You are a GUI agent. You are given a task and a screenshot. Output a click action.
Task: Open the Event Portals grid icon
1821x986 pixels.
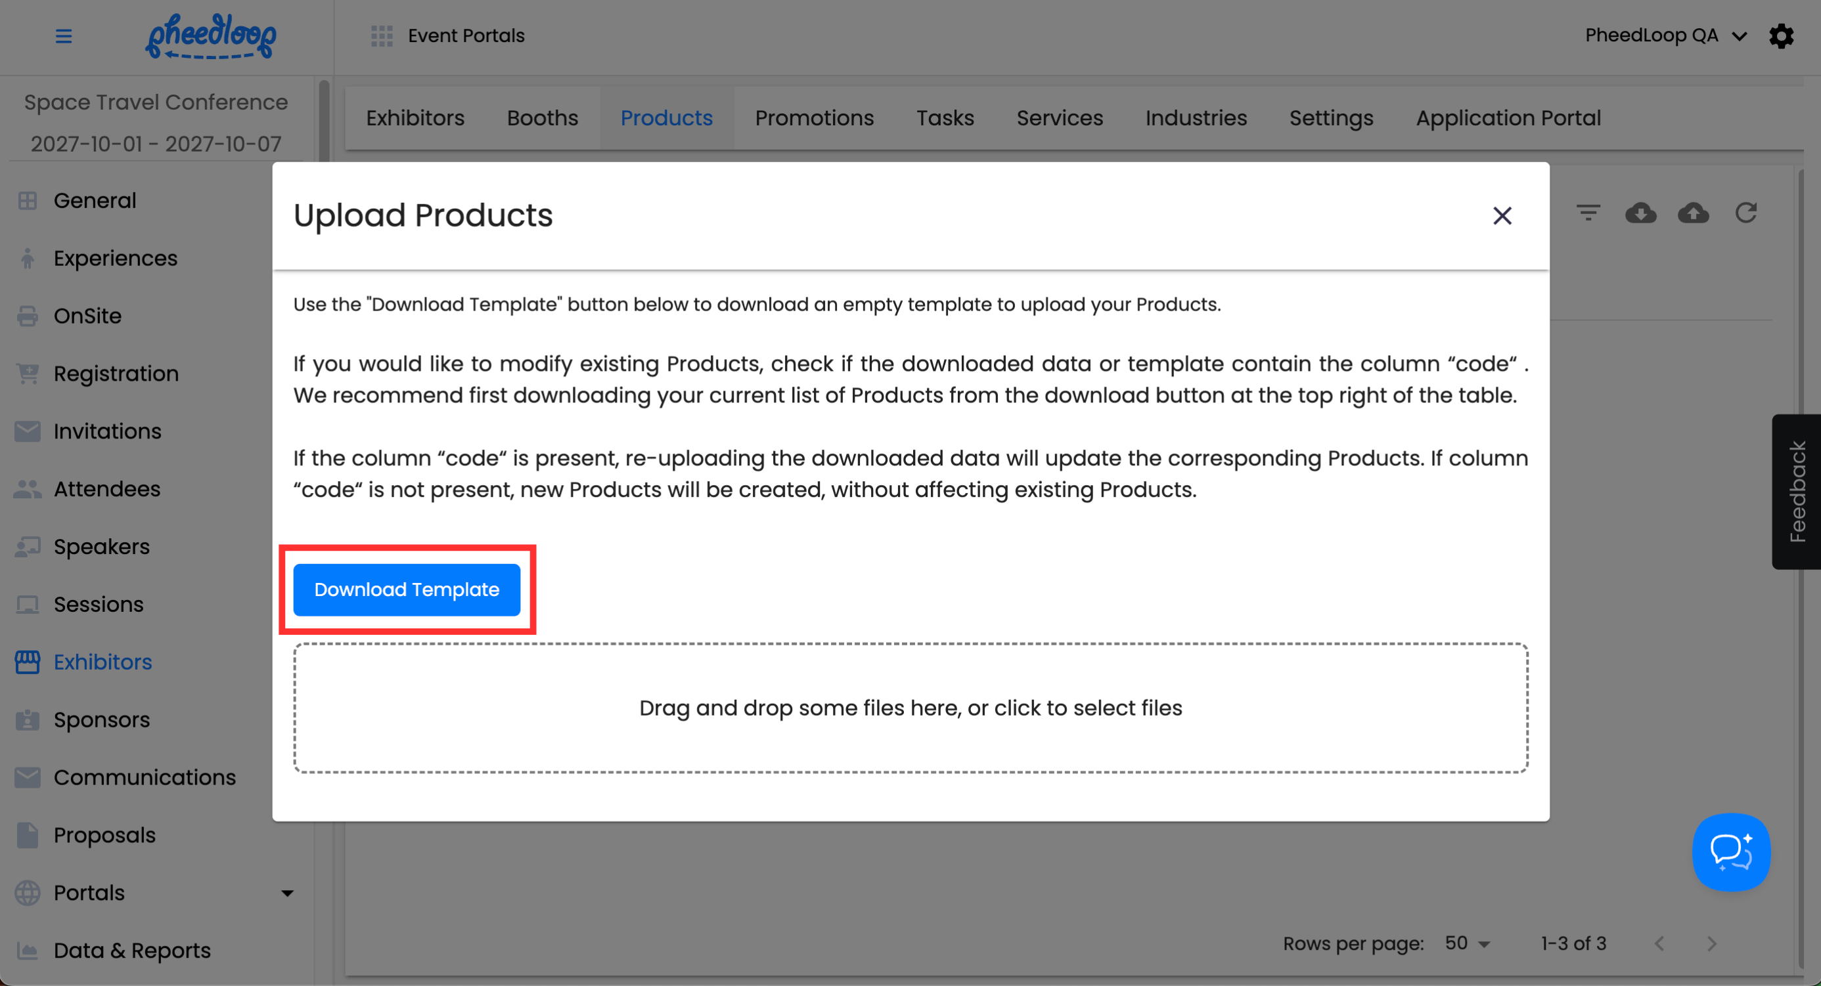click(x=382, y=36)
